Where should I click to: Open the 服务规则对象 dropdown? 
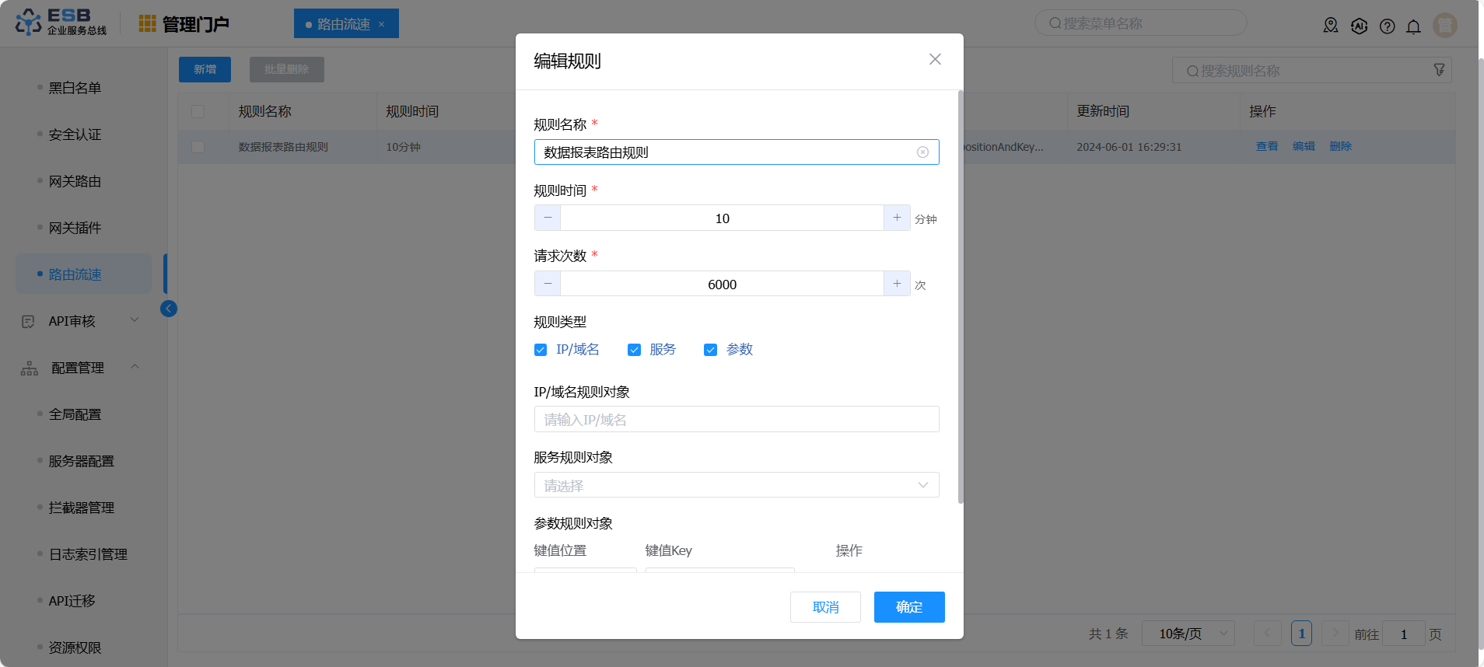pyautogui.click(x=736, y=485)
